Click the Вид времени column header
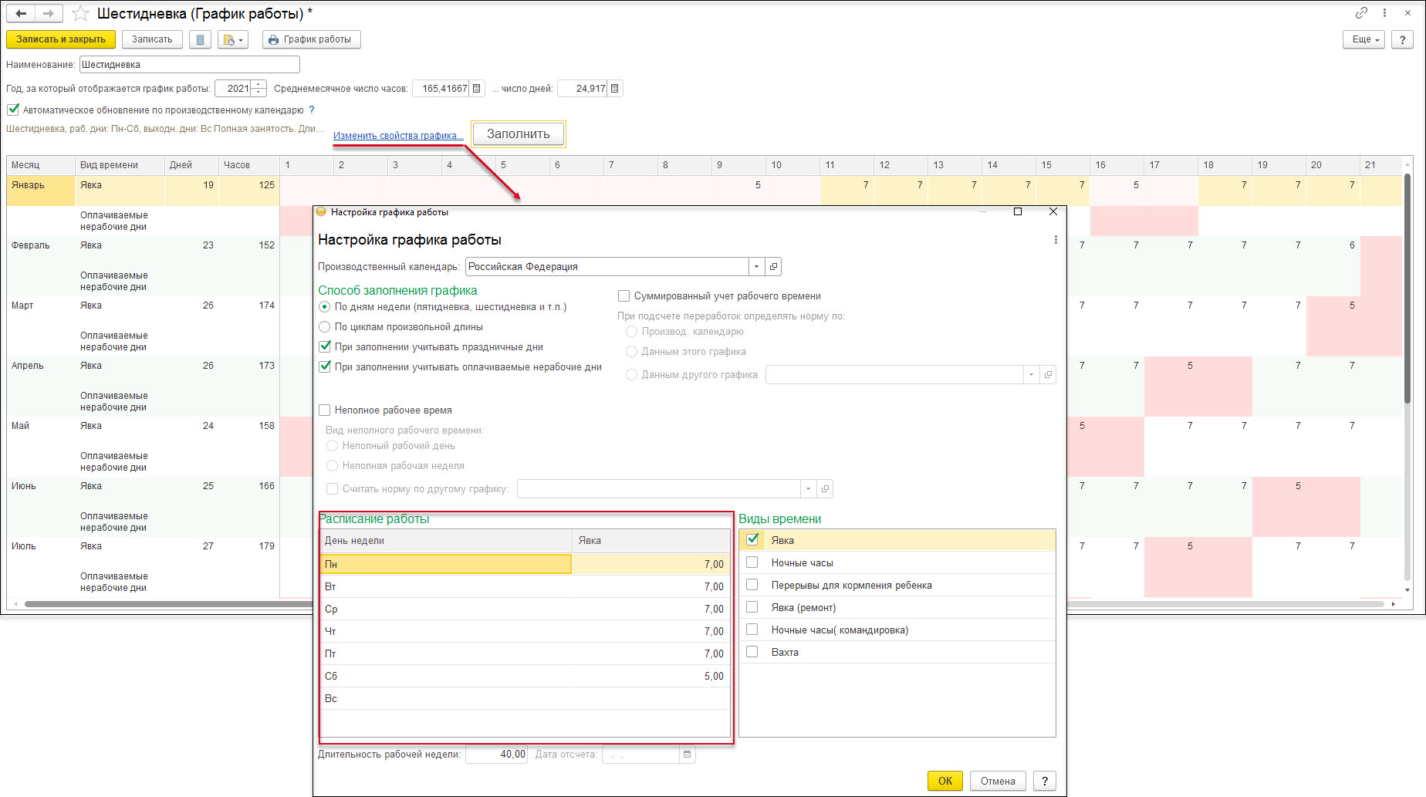The image size is (1426, 797). pos(120,165)
